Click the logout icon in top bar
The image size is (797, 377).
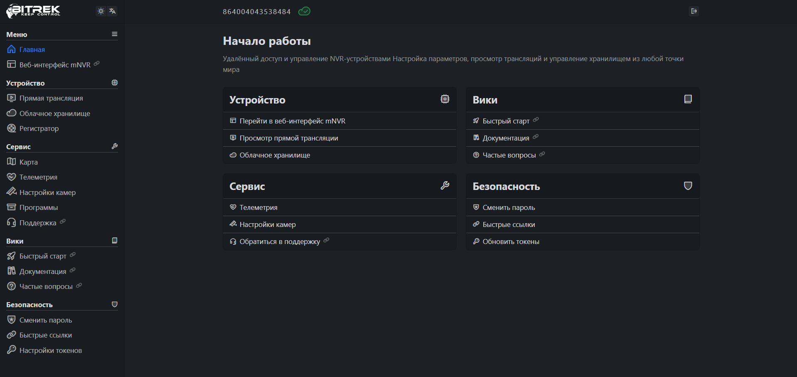pyautogui.click(x=694, y=11)
